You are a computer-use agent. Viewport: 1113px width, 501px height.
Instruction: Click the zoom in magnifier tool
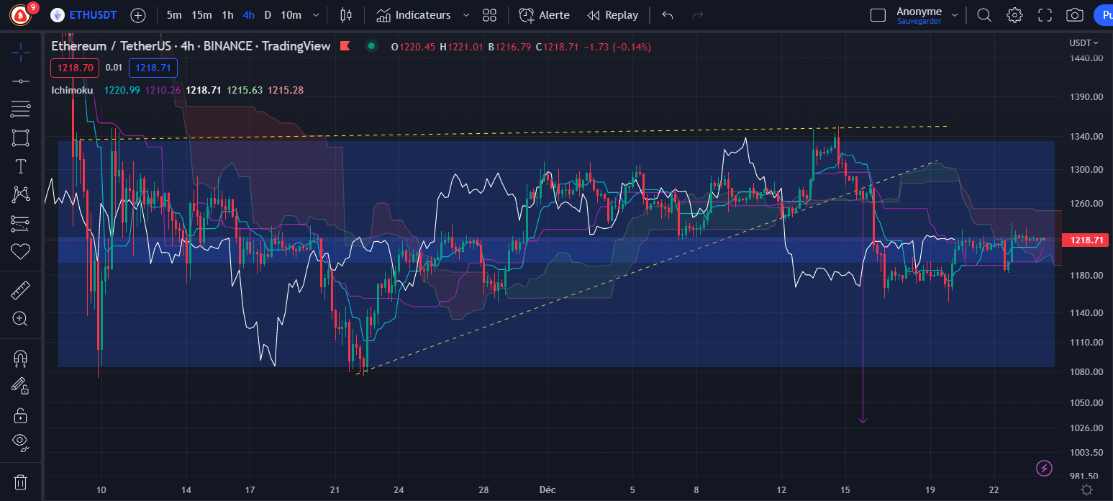[x=21, y=319]
